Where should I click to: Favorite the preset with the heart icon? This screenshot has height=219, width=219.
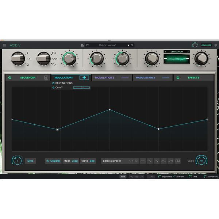pos(87,45)
